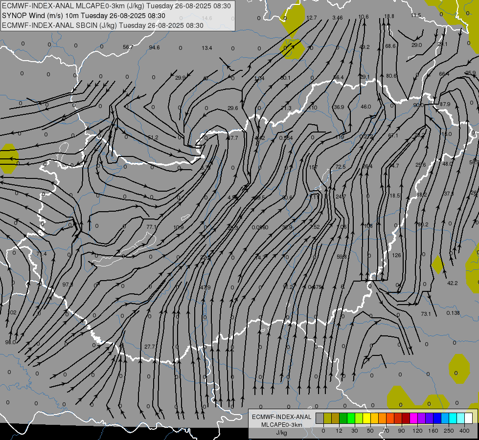Click the map value 68.6

coord(390,46)
